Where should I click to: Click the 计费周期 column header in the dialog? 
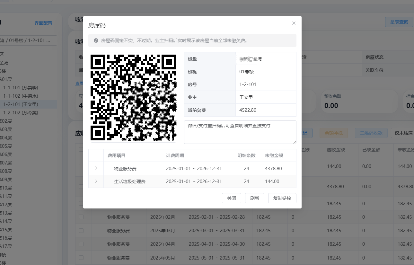(x=175, y=155)
